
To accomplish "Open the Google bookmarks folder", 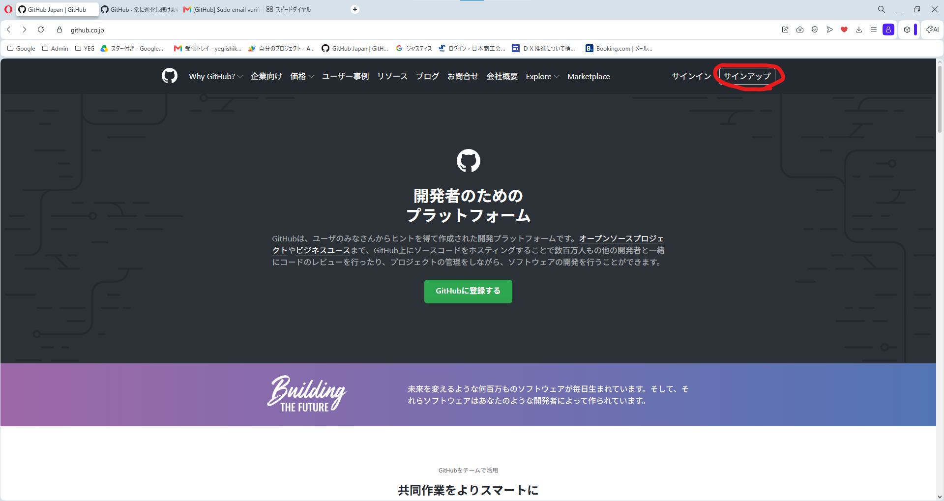I will coord(21,48).
